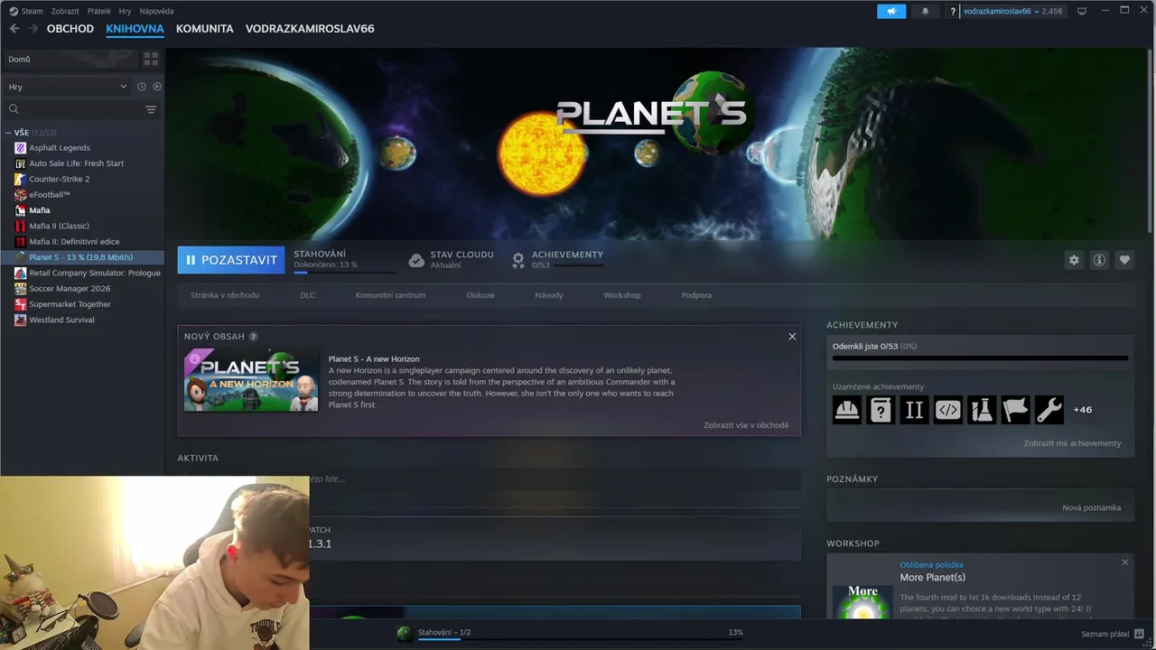Create Nová poznámka note
Screen dimensions: 1156x650
1091,507
